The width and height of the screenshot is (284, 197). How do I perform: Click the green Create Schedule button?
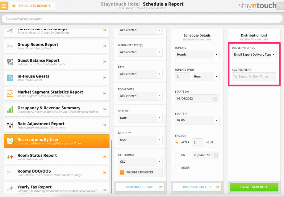(254, 187)
